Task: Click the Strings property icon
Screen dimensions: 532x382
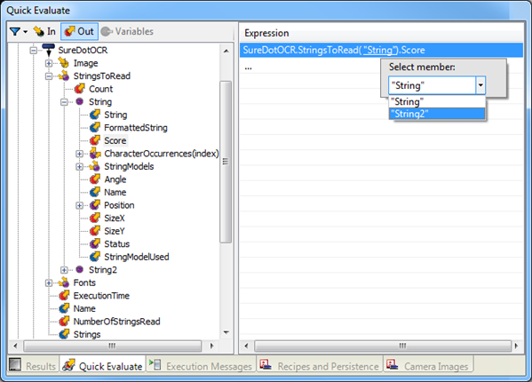Action: pos(64,334)
